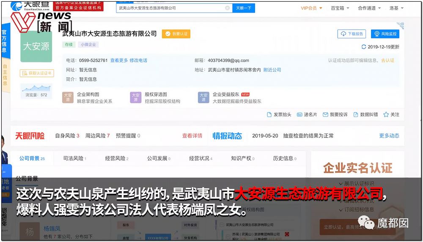Viewport: 423px width, 242px height.
Task: Switch to 经营状况 tab
Action: point(201,159)
